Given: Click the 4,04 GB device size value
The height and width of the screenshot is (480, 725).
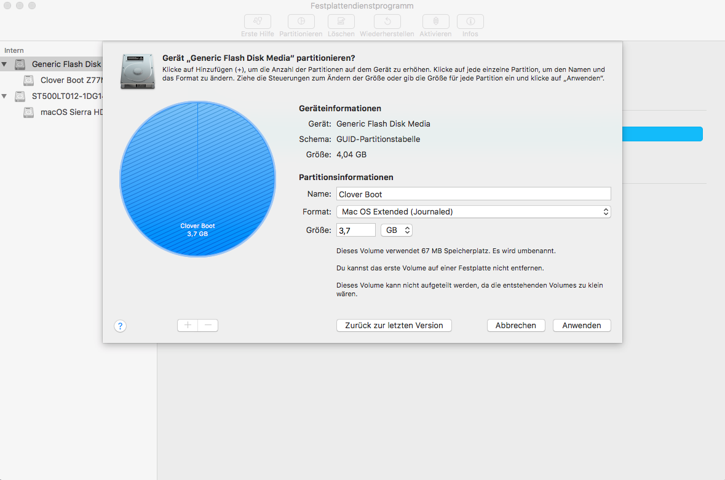Looking at the screenshot, I should click(x=351, y=155).
